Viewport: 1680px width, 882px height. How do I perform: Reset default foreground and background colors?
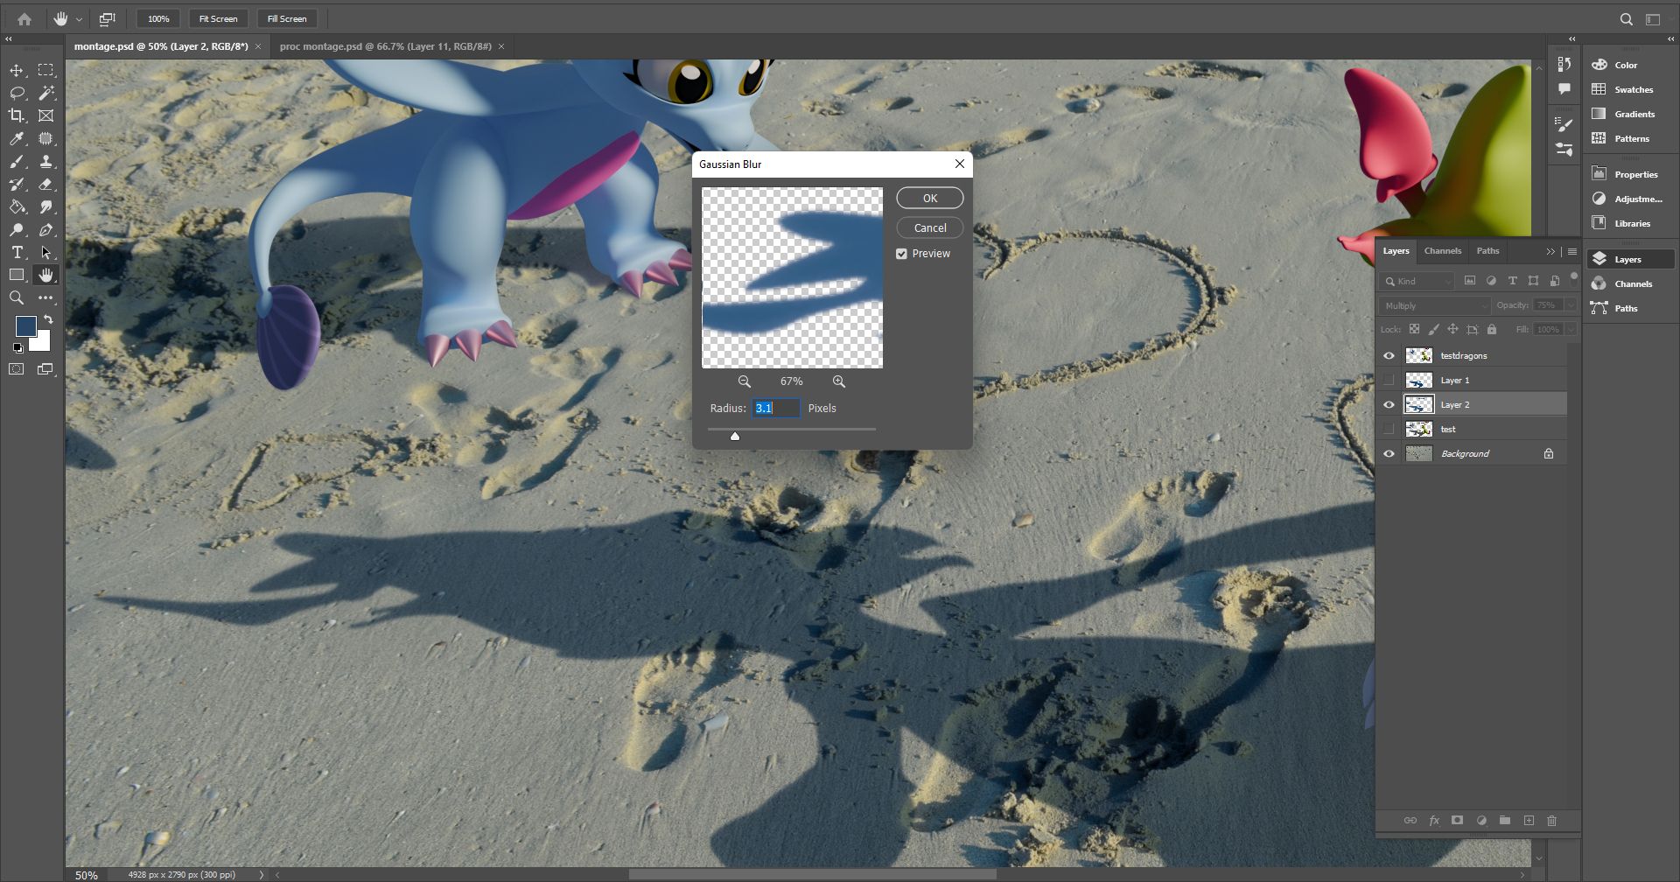click(x=17, y=348)
